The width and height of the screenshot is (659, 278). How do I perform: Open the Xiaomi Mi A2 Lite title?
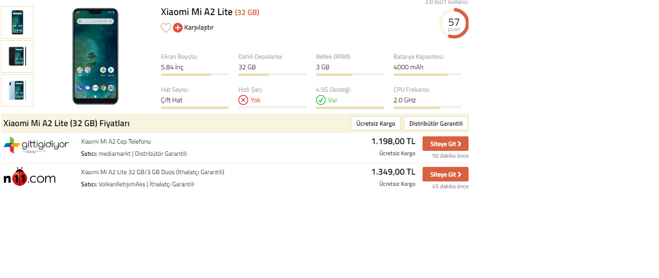point(210,12)
